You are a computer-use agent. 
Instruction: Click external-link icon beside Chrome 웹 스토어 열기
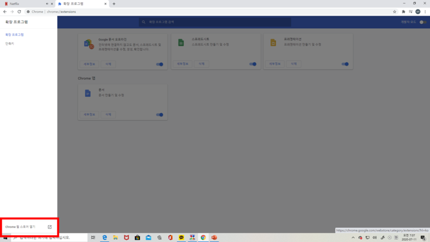pyautogui.click(x=50, y=227)
